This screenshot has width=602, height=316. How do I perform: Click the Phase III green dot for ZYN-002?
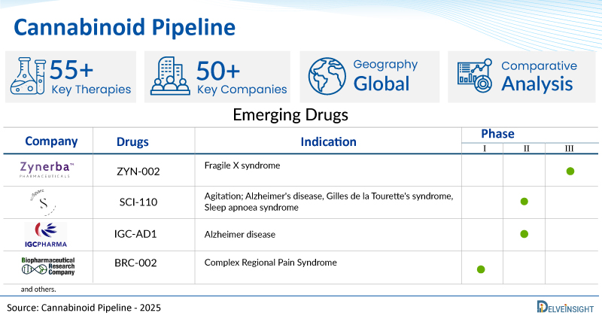pos(570,172)
